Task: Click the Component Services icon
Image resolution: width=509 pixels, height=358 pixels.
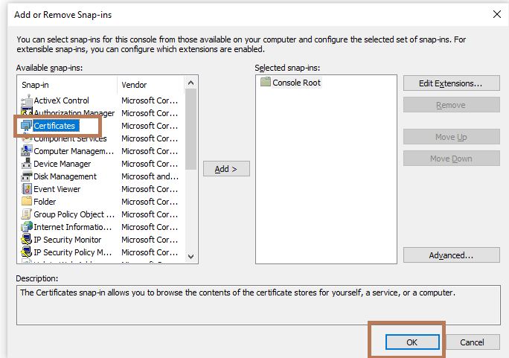Action: [27, 138]
